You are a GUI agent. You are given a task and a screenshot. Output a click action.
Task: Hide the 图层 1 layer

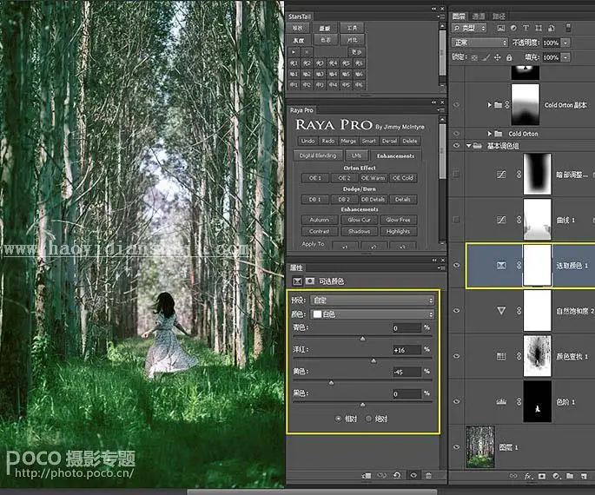click(x=457, y=447)
